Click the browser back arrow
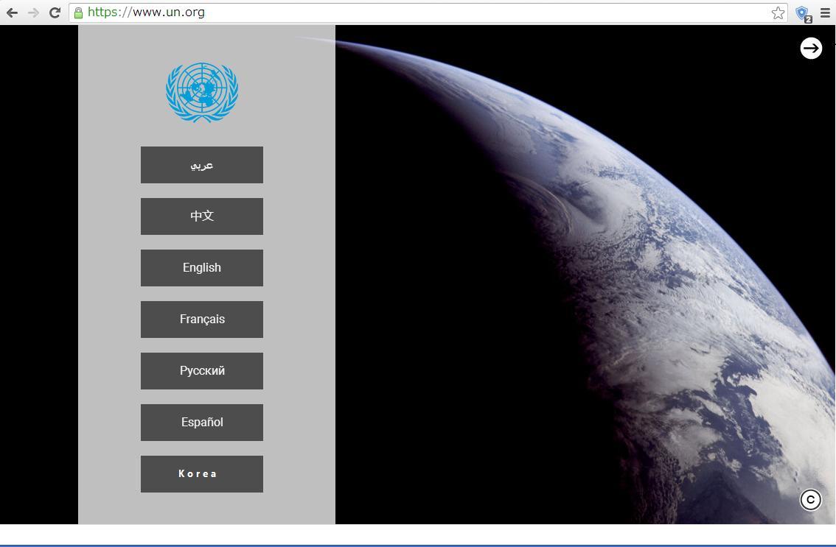The image size is (836, 547). click(x=12, y=13)
